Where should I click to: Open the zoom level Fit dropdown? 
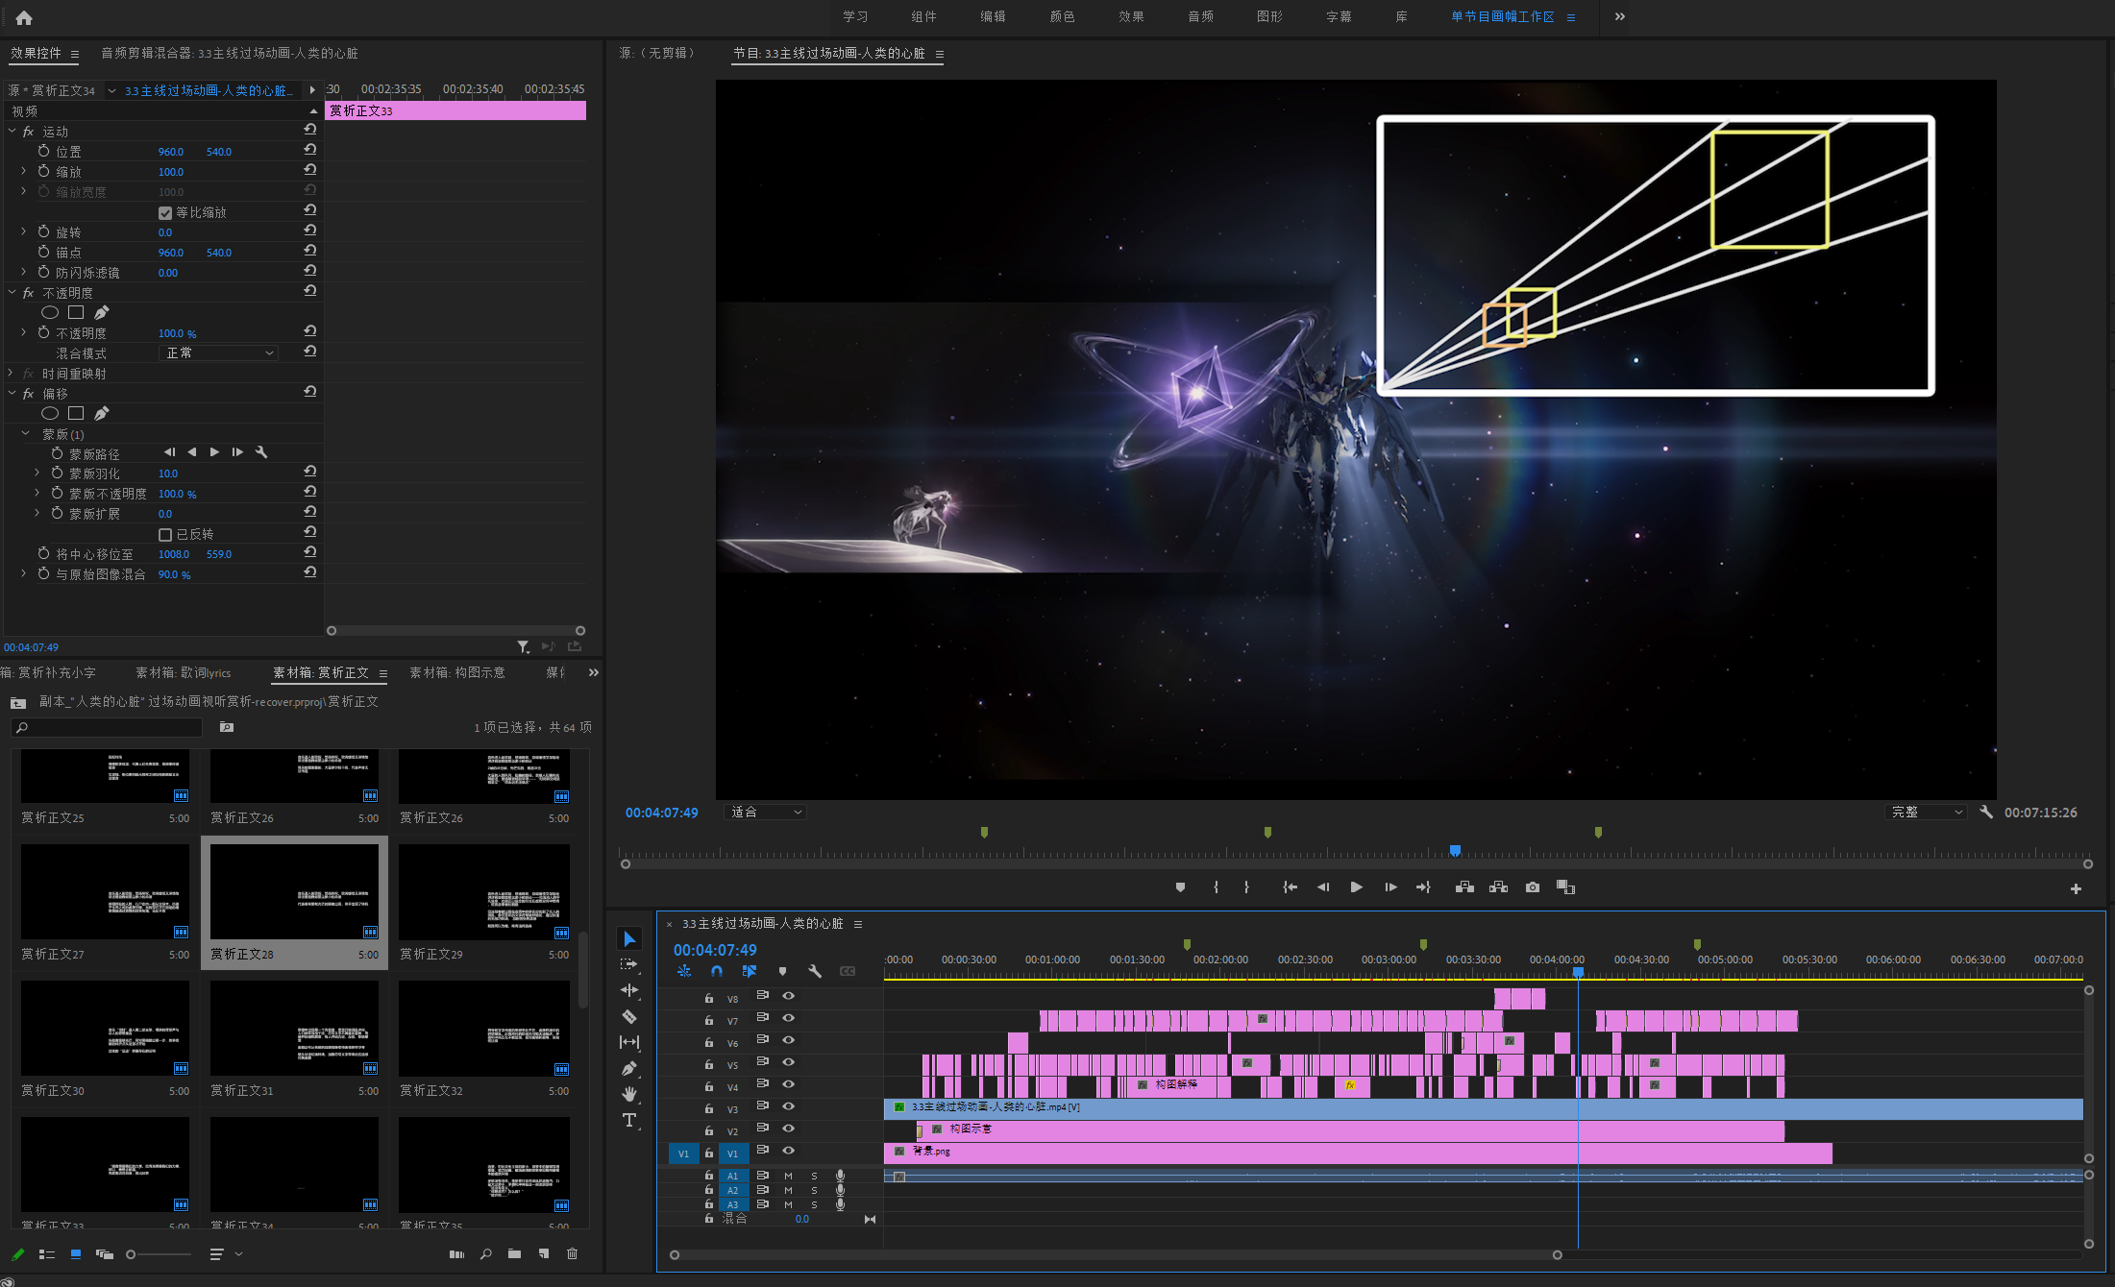[x=765, y=813]
